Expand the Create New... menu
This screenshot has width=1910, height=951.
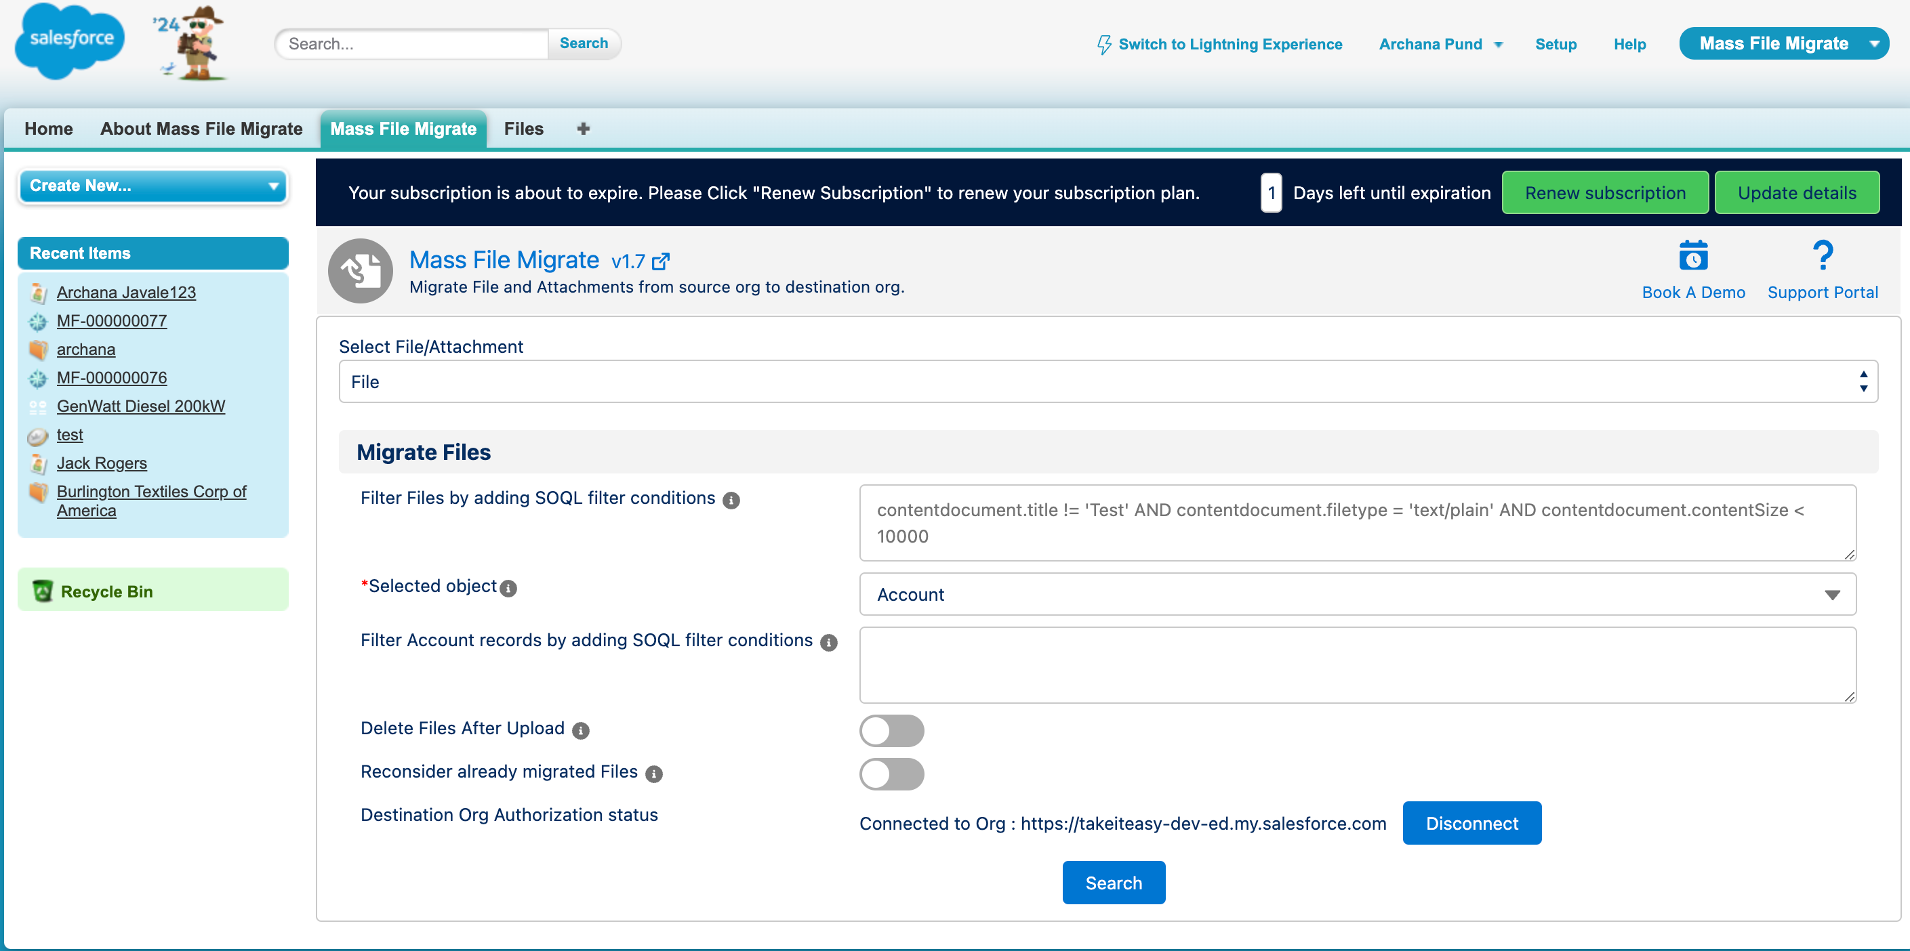click(153, 186)
